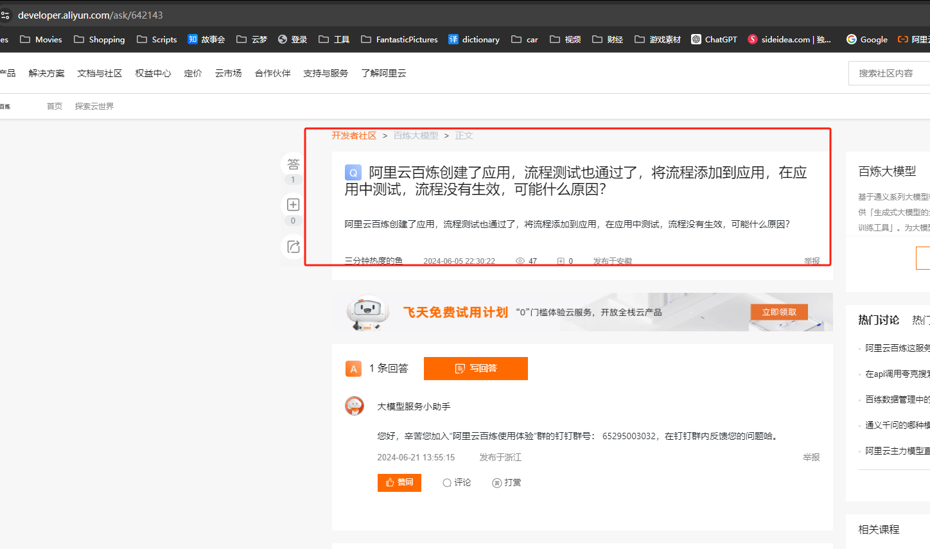Click the 百炼大模型 breadcrumb link

tap(416, 135)
